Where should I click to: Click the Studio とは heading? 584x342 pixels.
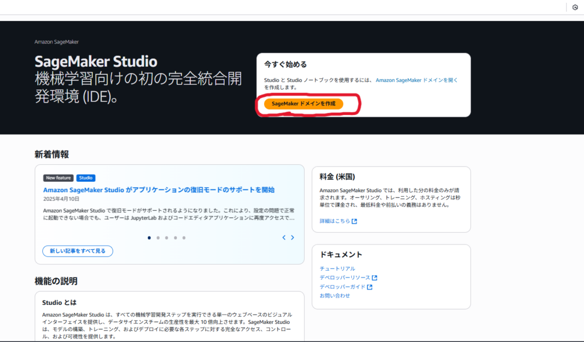[x=59, y=303]
